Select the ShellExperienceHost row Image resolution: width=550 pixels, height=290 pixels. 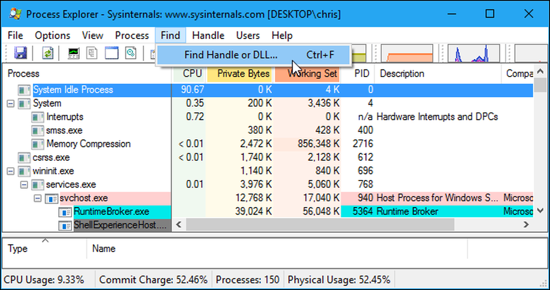click(x=87, y=225)
